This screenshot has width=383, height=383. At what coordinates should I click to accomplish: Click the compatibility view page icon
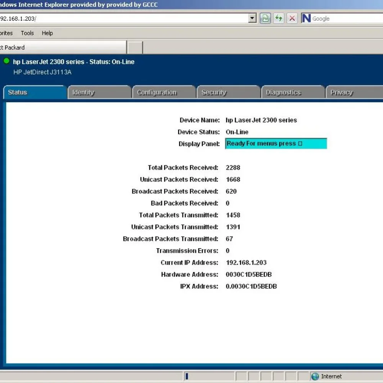[x=265, y=18]
